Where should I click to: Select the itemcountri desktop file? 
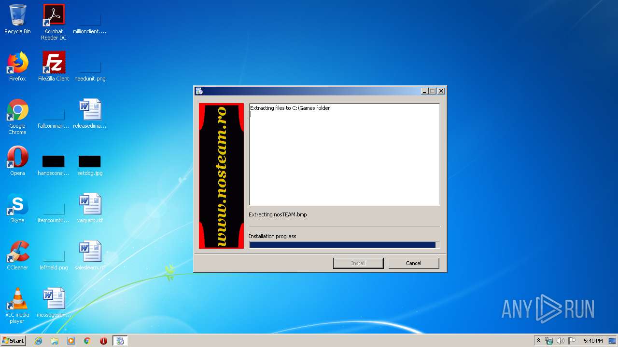54,211
